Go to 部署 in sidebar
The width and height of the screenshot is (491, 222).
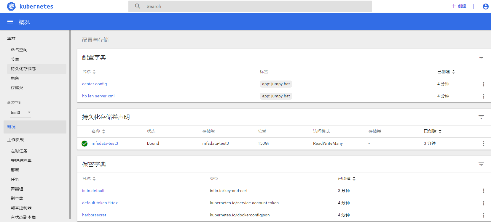15,170
